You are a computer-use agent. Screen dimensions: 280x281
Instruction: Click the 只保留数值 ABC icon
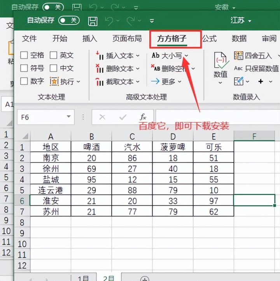click(238, 68)
